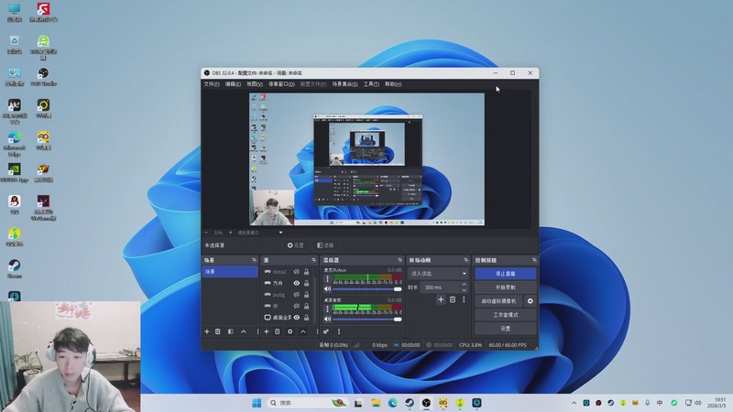Viewport: 733px width, 412px height.
Task: Open the 淡入淡出 transition dropdown
Action: (439, 274)
